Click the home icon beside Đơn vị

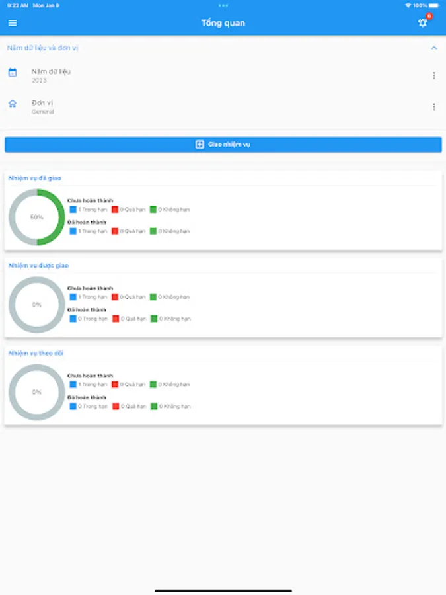(13, 104)
